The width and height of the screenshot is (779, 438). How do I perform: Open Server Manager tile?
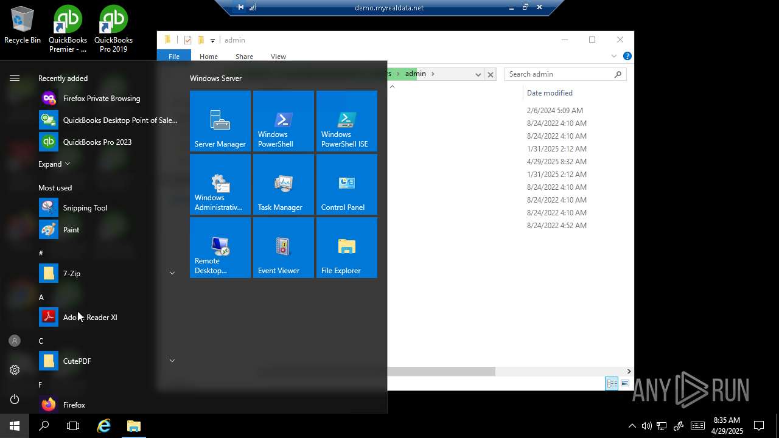click(x=220, y=121)
